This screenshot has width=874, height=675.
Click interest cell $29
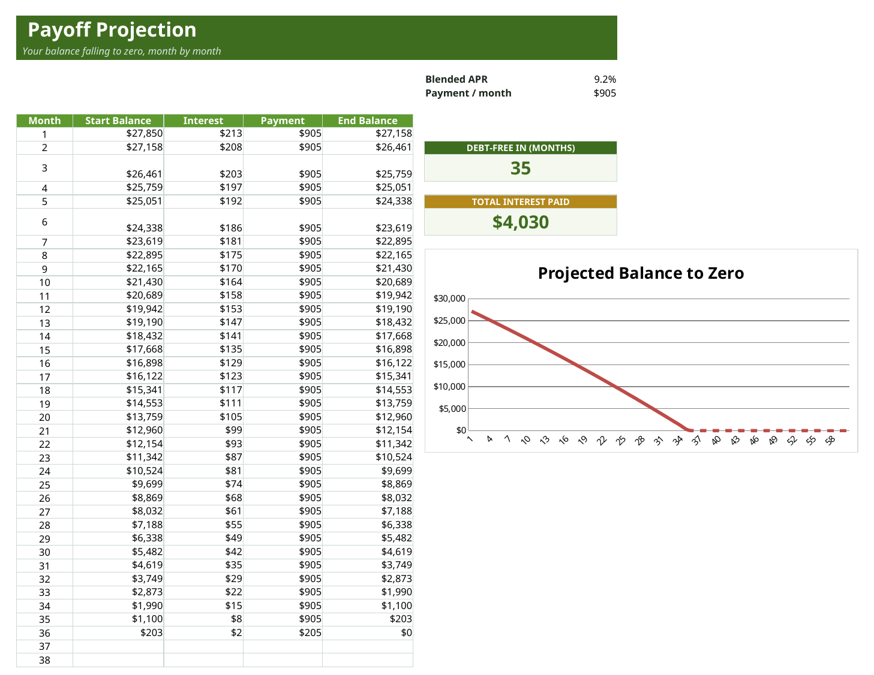pyautogui.click(x=203, y=579)
